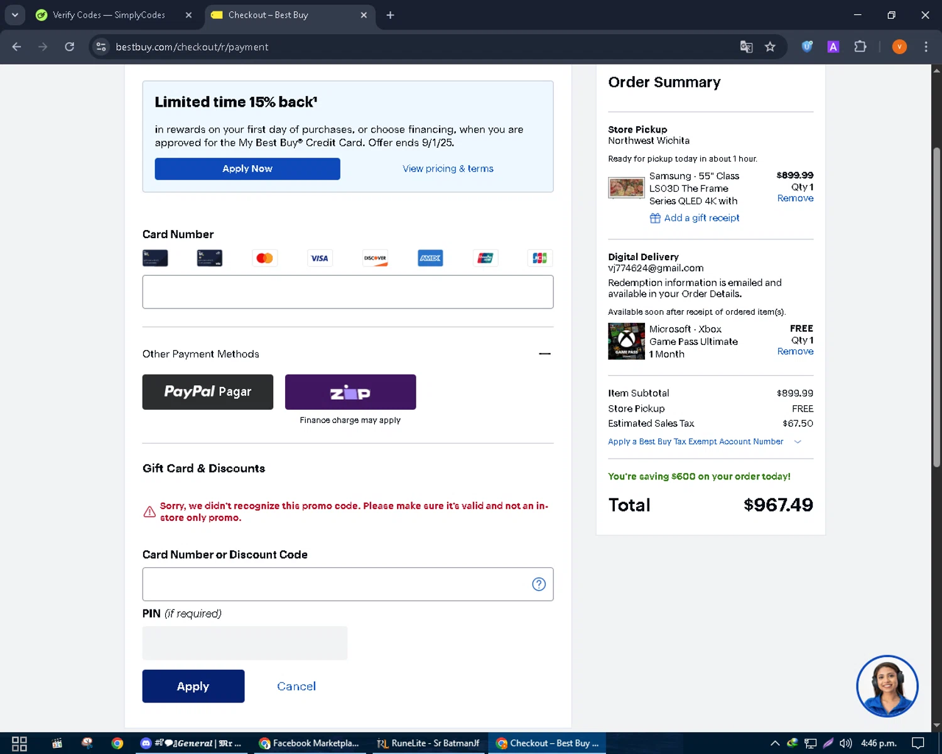Open the notification center icon
This screenshot has height=754, width=942.
coord(918,743)
